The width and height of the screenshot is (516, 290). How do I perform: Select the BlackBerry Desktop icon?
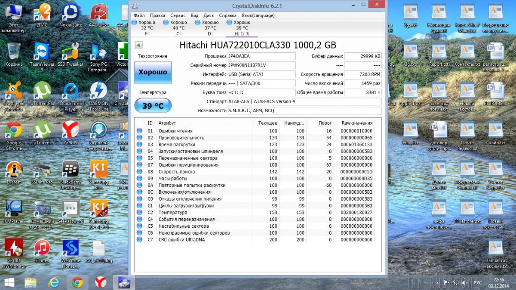pos(71,175)
